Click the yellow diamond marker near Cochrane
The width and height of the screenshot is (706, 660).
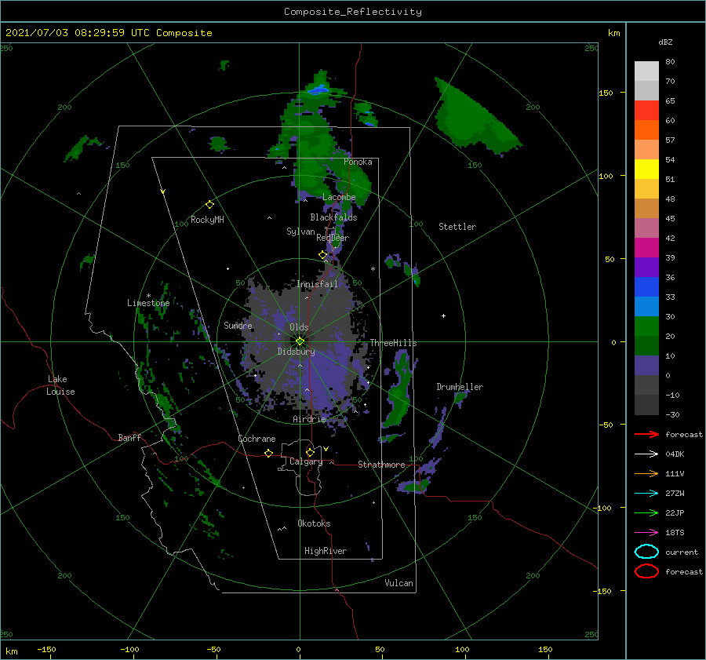268,453
